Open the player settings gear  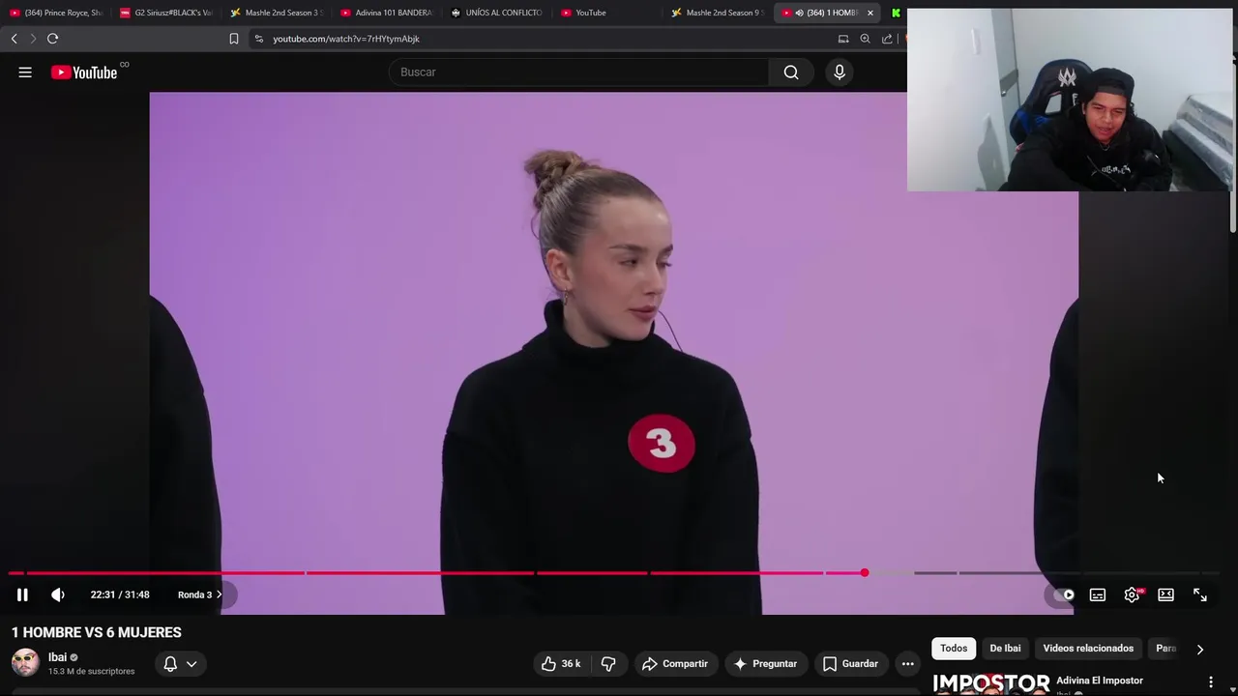tap(1132, 595)
